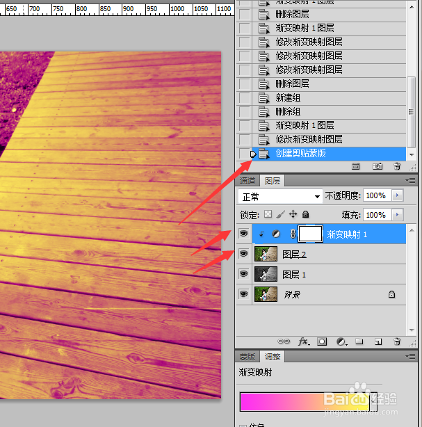Image resolution: width=422 pixels, height=427 pixels.
Task: Select the 调整 tab
Action: [x=273, y=357]
